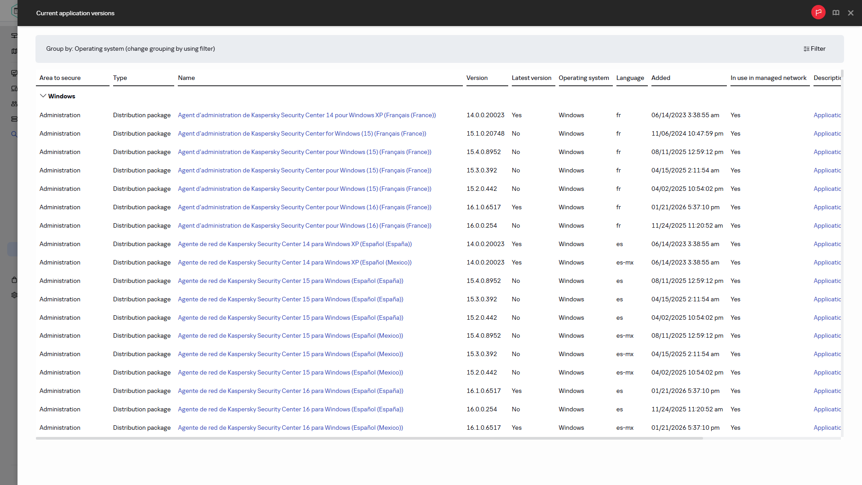Collapse the Windows group chevron
The height and width of the screenshot is (485, 862).
[x=43, y=96]
